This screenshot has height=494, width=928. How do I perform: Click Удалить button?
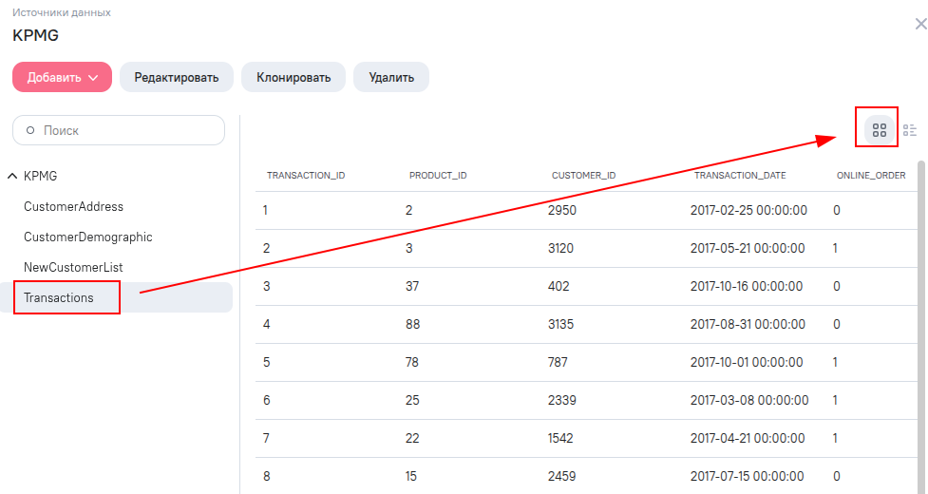[391, 77]
